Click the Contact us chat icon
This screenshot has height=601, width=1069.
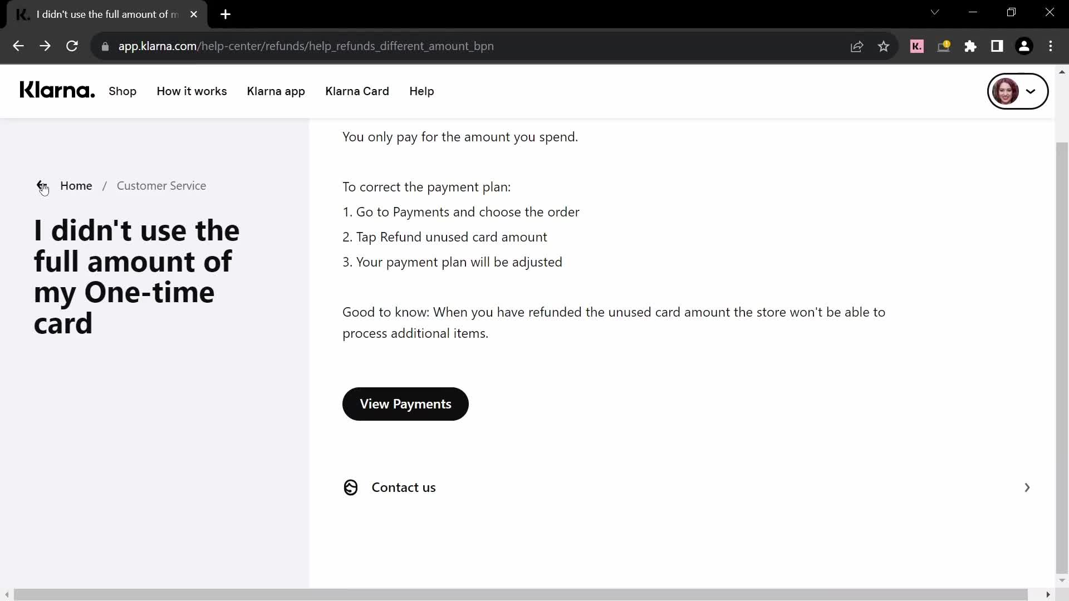click(351, 487)
